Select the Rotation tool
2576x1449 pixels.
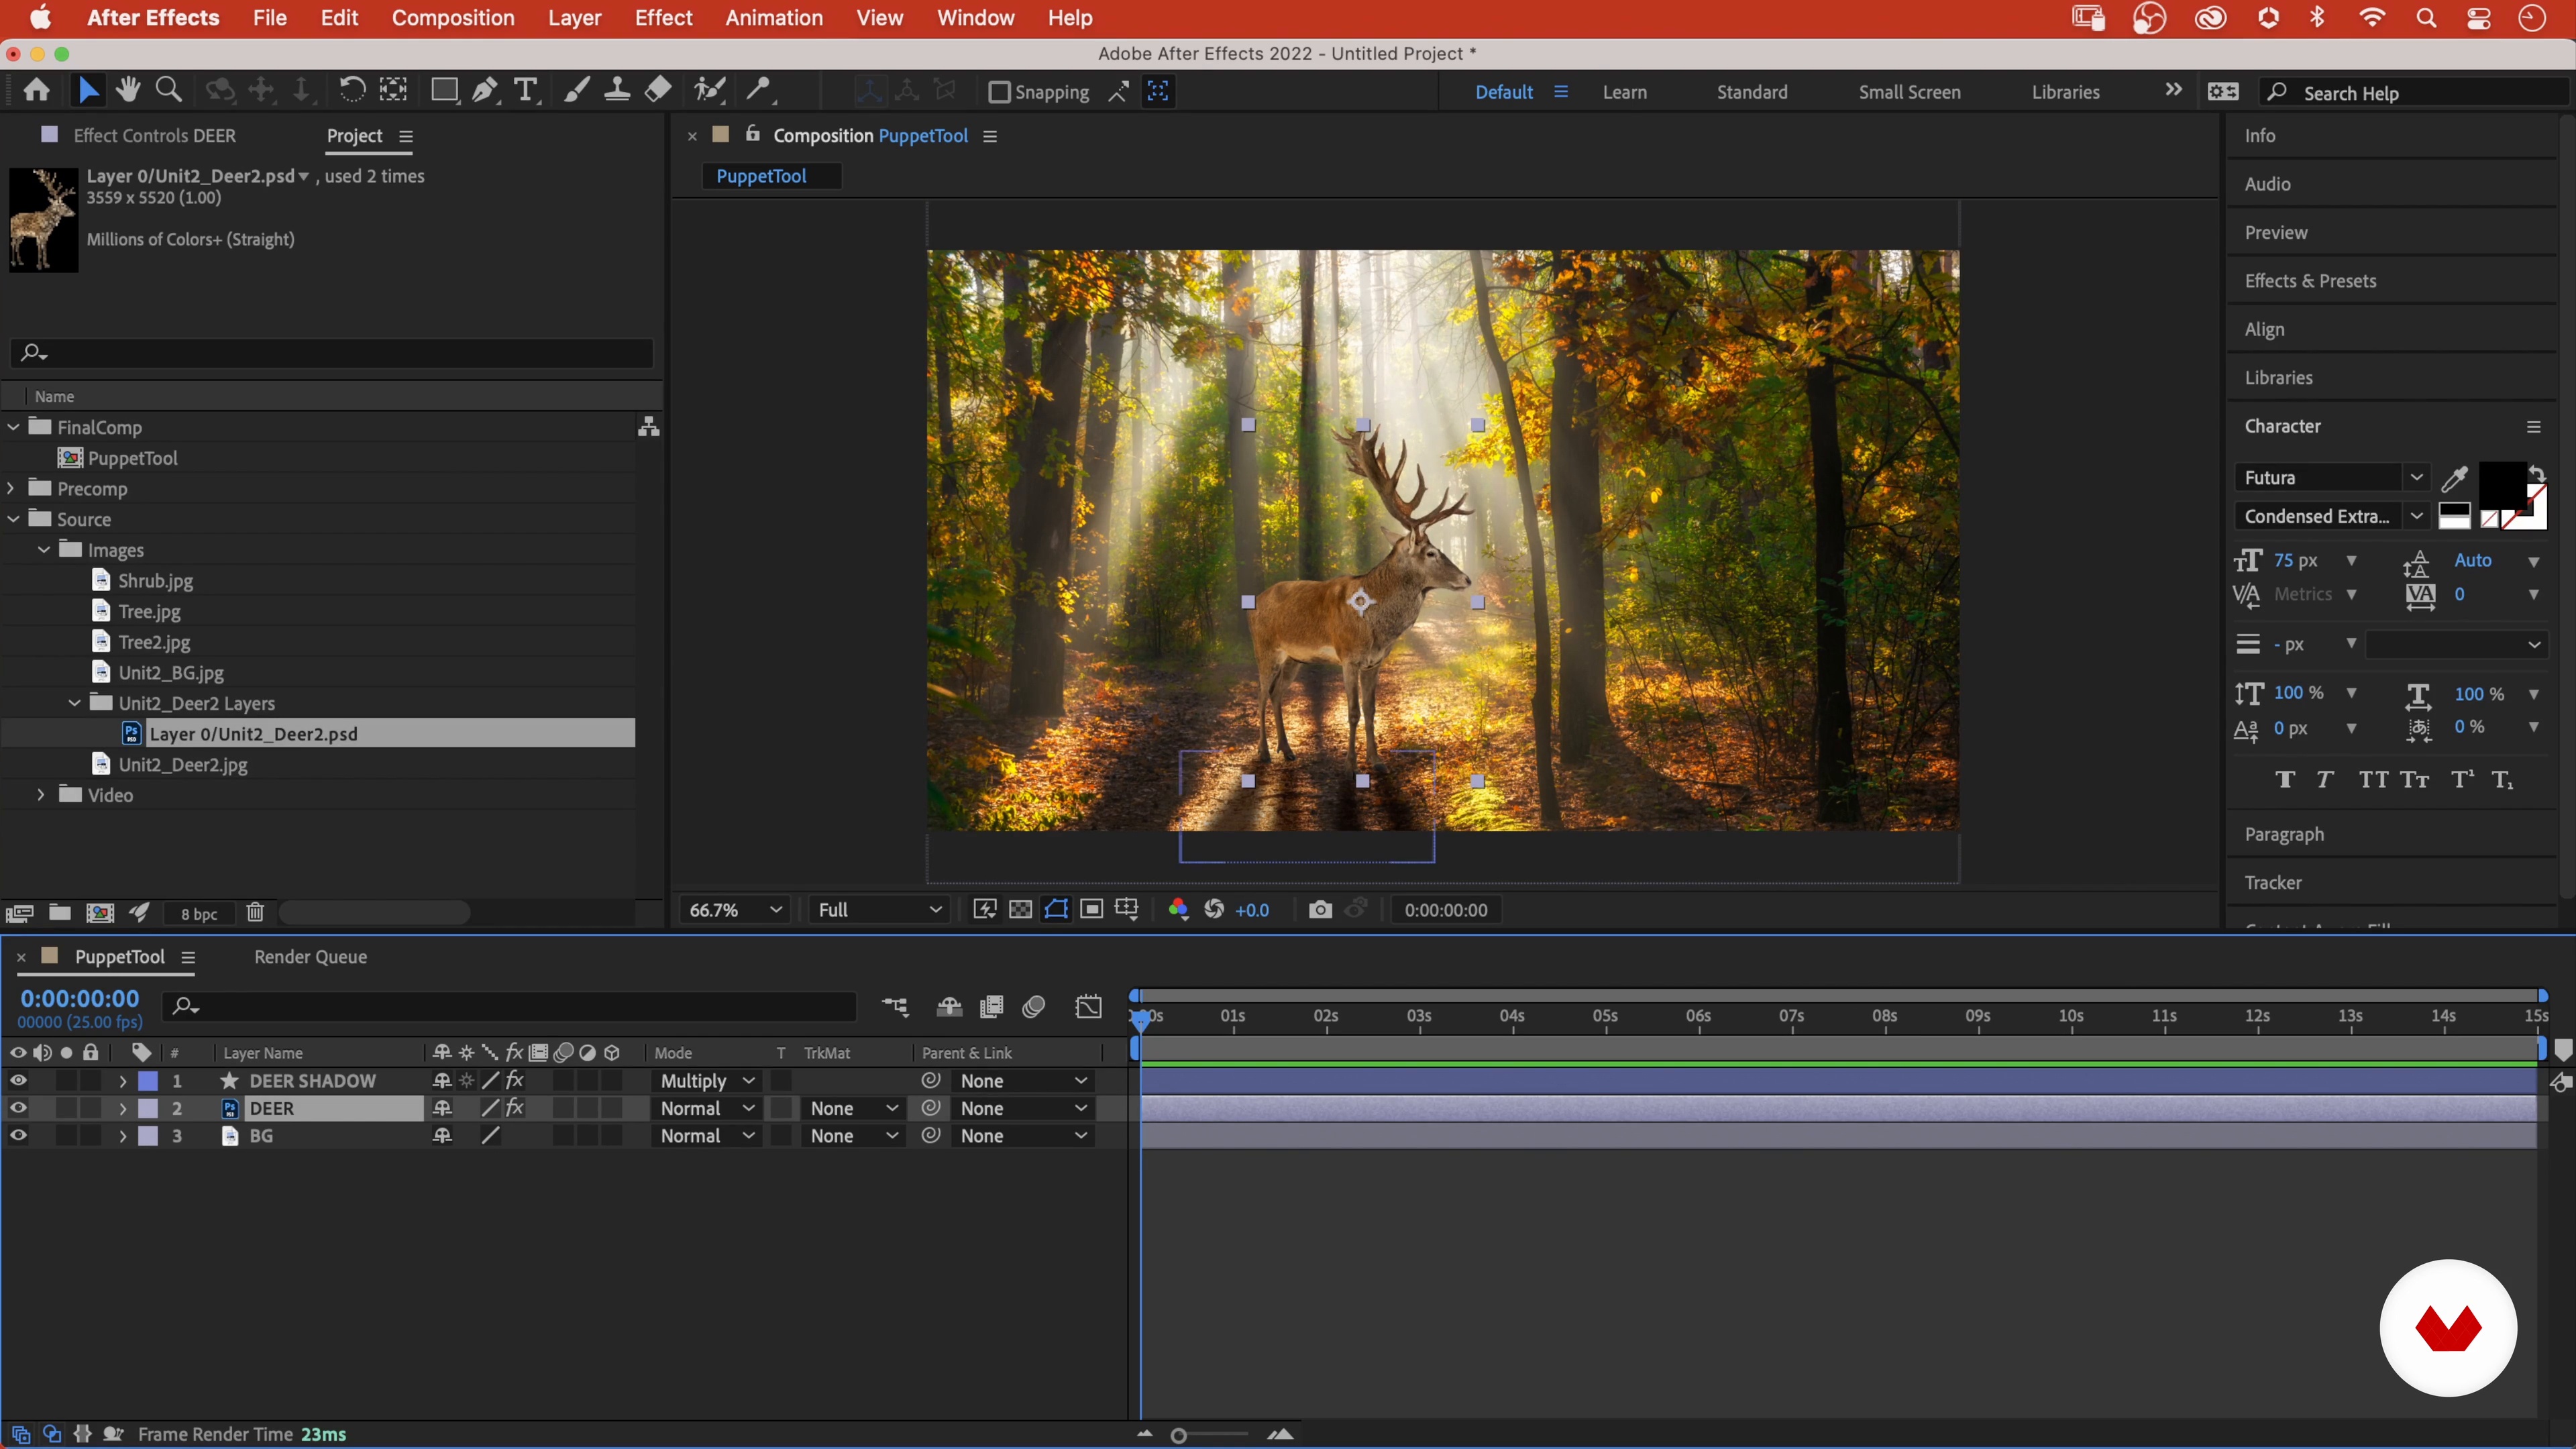pyautogui.click(x=351, y=91)
